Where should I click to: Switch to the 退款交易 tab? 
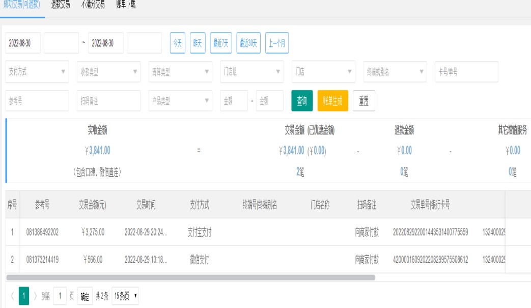pos(61,5)
